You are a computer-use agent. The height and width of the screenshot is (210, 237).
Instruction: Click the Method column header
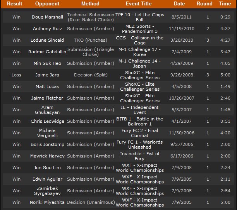tap(90, 3)
